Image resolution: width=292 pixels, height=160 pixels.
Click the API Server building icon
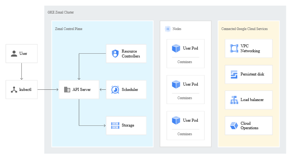click(x=67, y=90)
